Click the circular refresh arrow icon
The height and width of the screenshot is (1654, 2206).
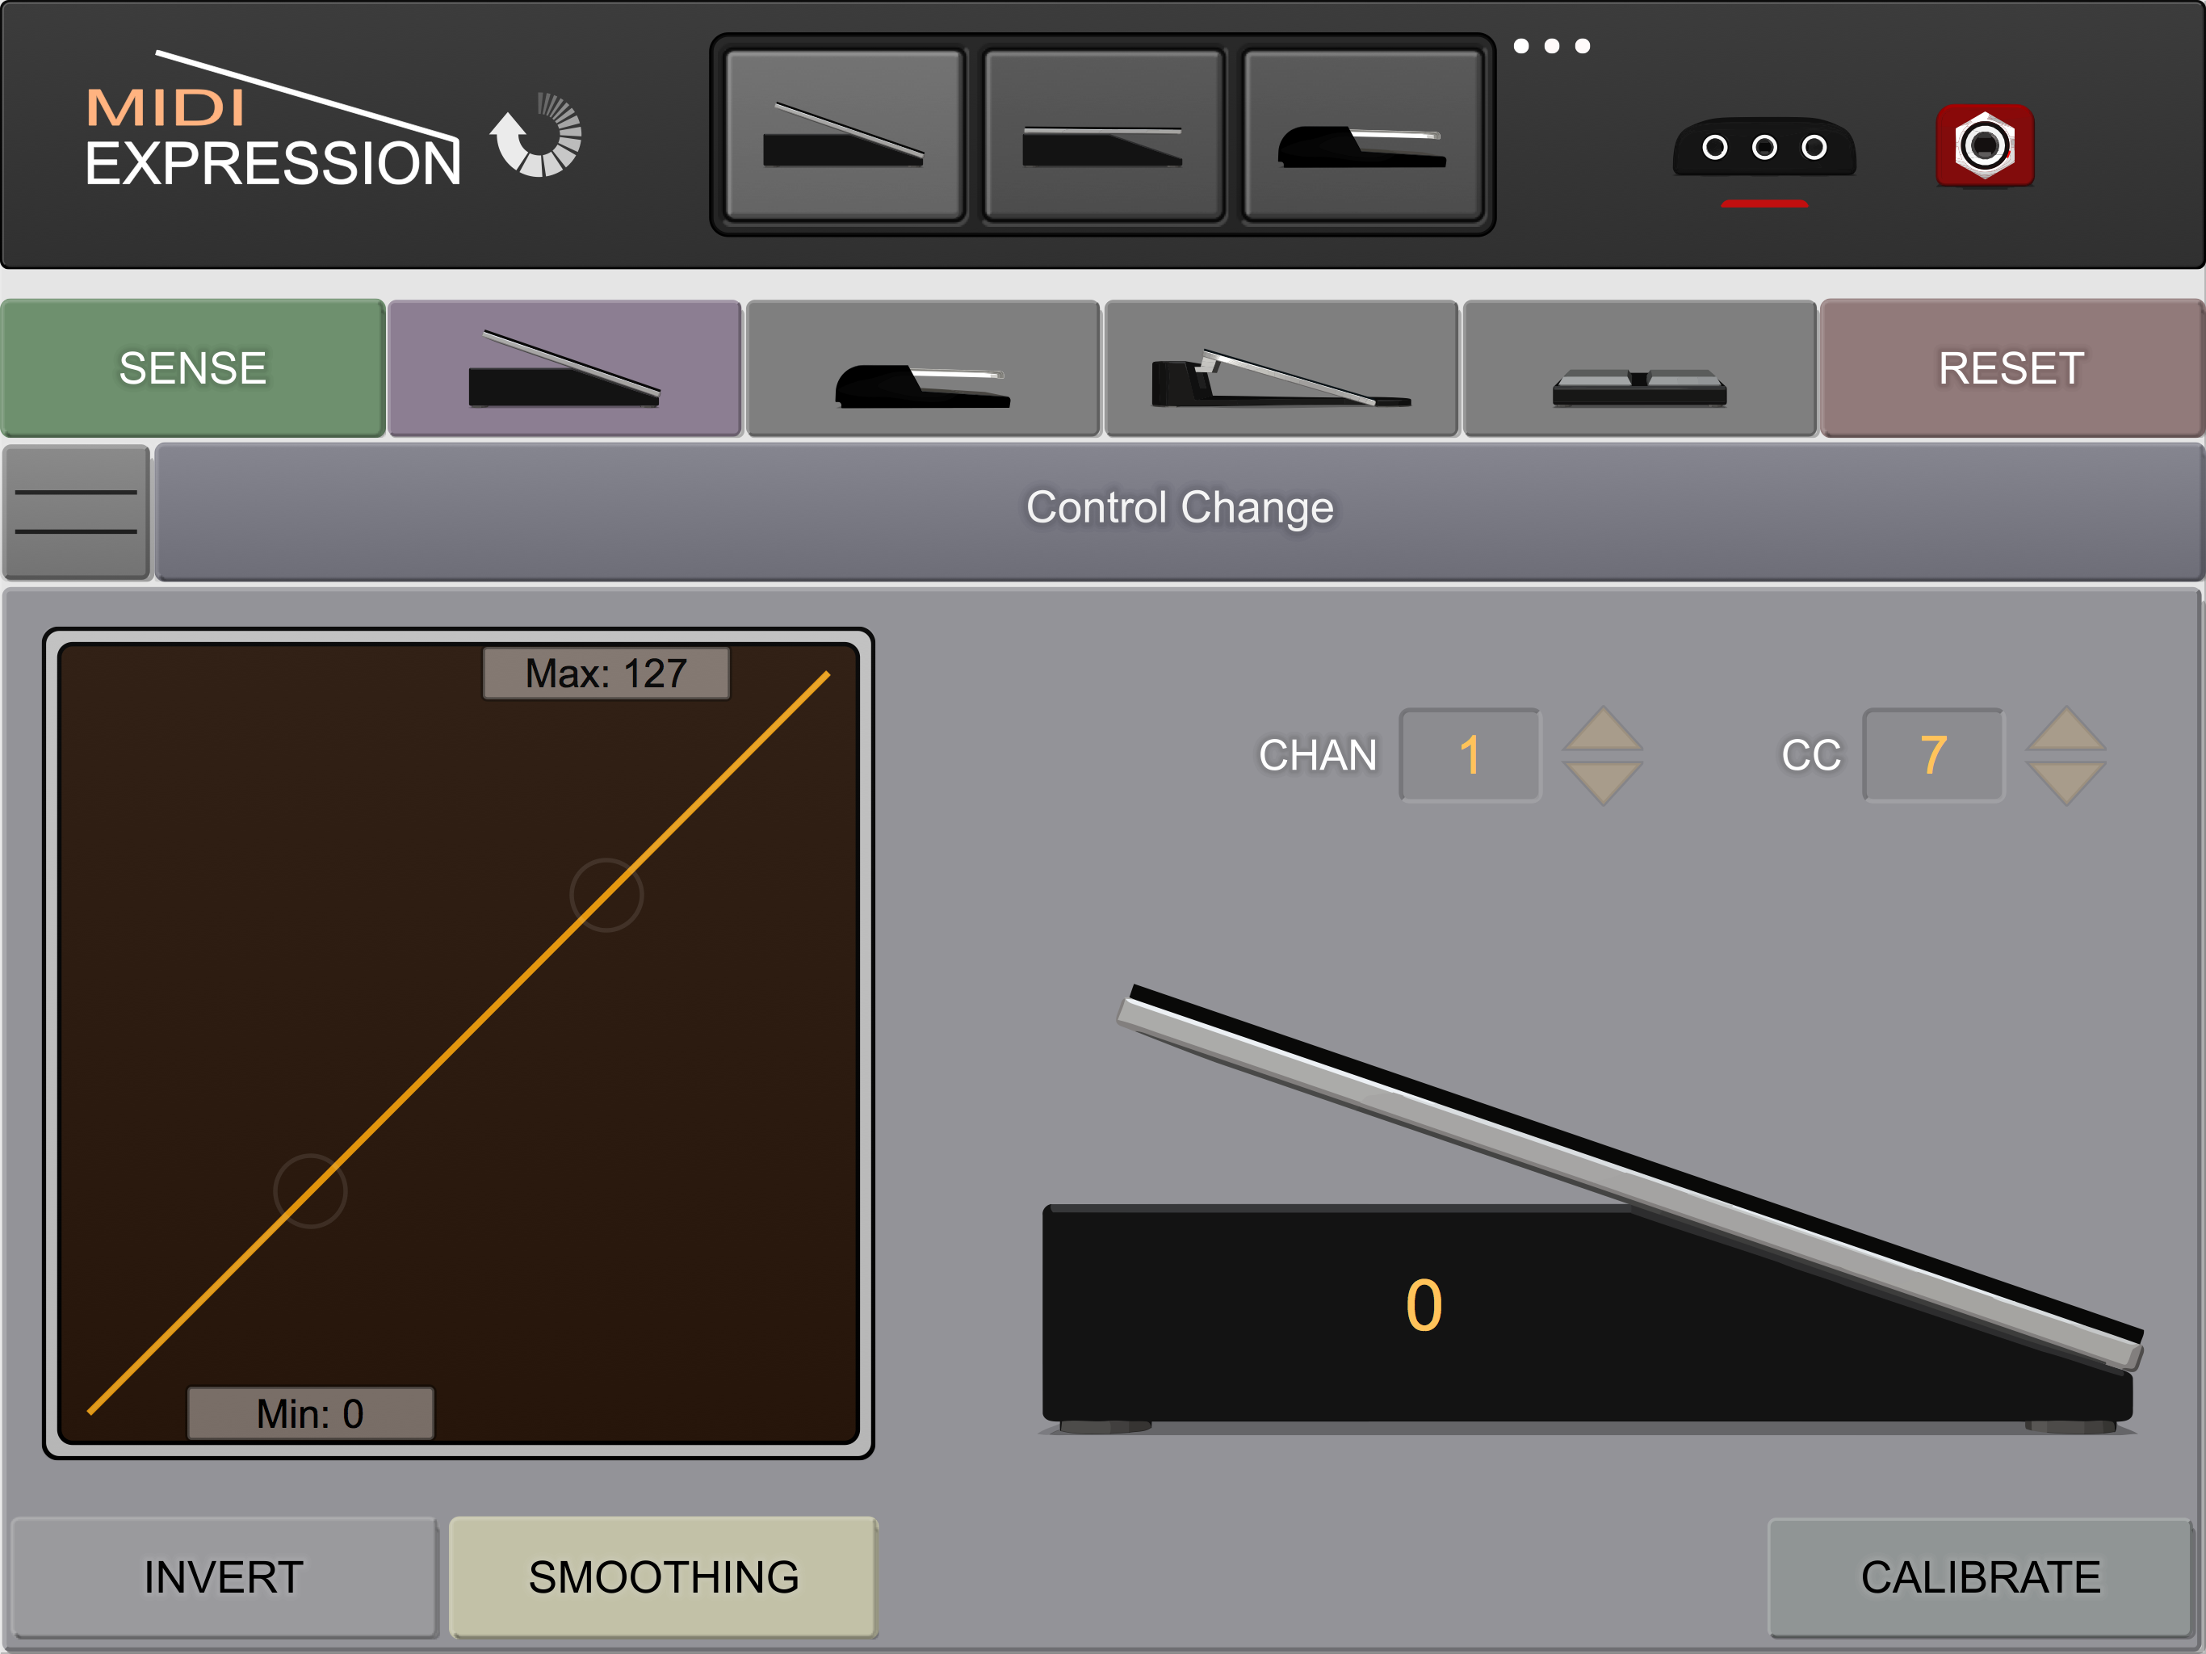(x=538, y=136)
